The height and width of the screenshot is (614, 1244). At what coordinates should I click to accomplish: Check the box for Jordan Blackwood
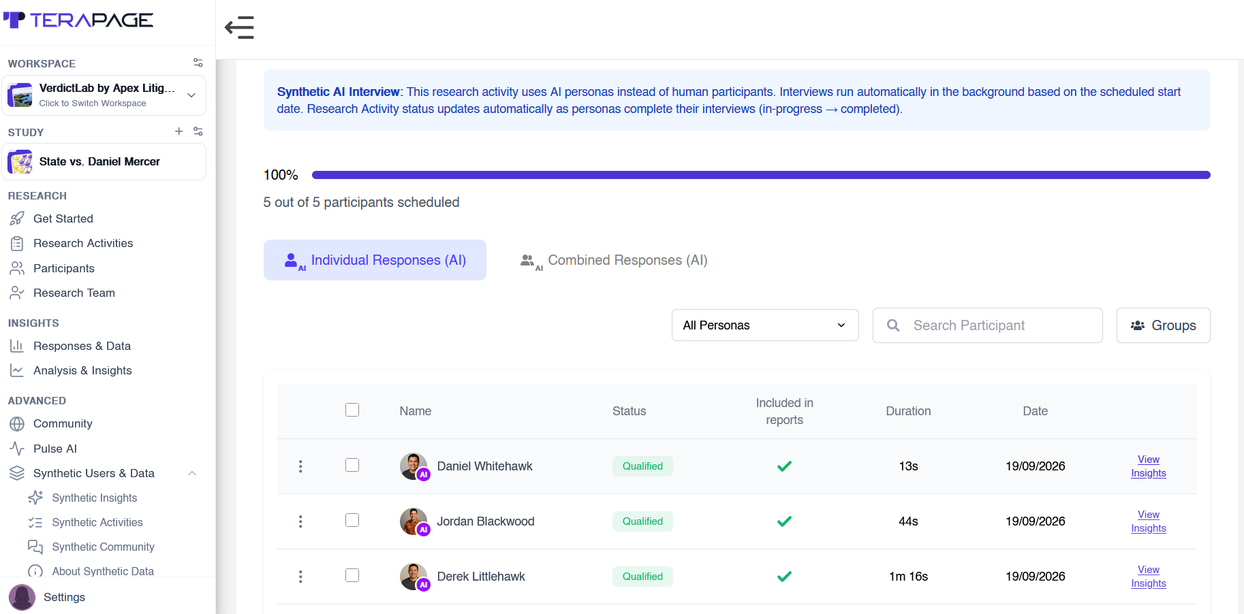352,520
